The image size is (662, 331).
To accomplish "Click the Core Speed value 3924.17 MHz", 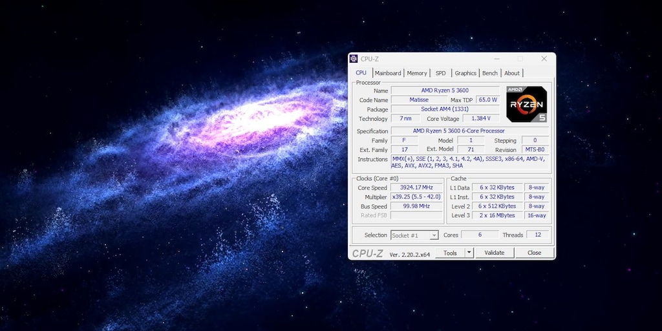I will click(416, 187).
